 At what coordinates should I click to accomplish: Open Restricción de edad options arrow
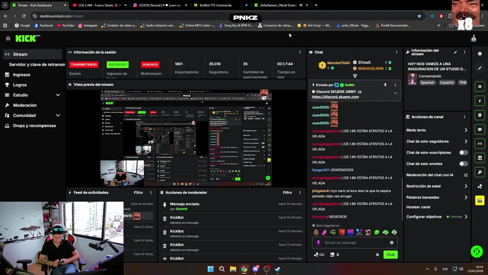coord(466,186)
